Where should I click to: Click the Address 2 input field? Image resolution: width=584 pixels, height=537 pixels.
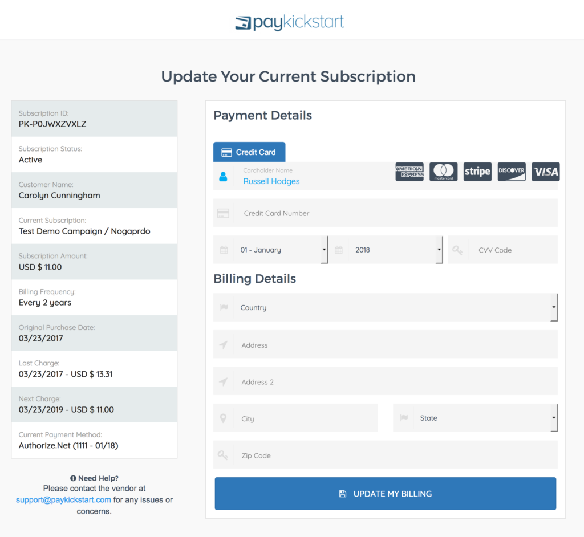tap(394, 381)
